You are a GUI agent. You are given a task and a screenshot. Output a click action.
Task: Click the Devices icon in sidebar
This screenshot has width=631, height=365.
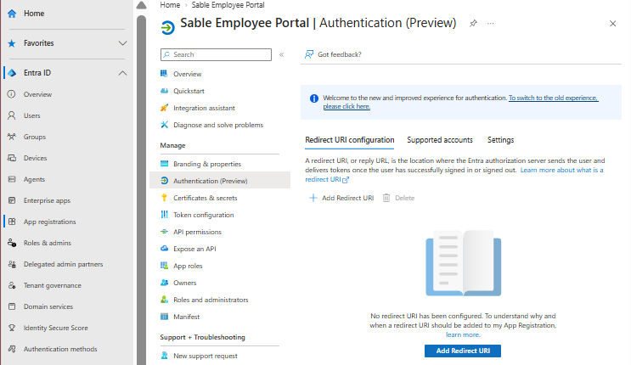click(12, 158)
